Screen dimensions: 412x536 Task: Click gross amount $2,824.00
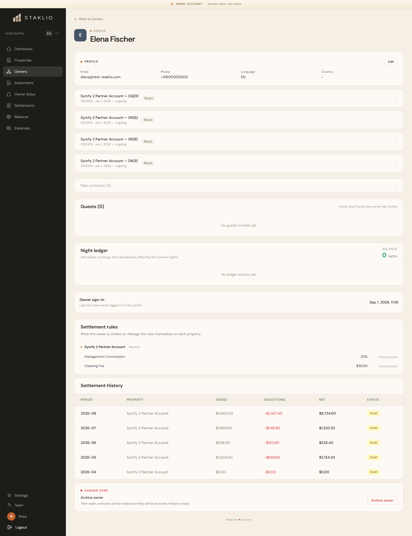click(224, 457)
